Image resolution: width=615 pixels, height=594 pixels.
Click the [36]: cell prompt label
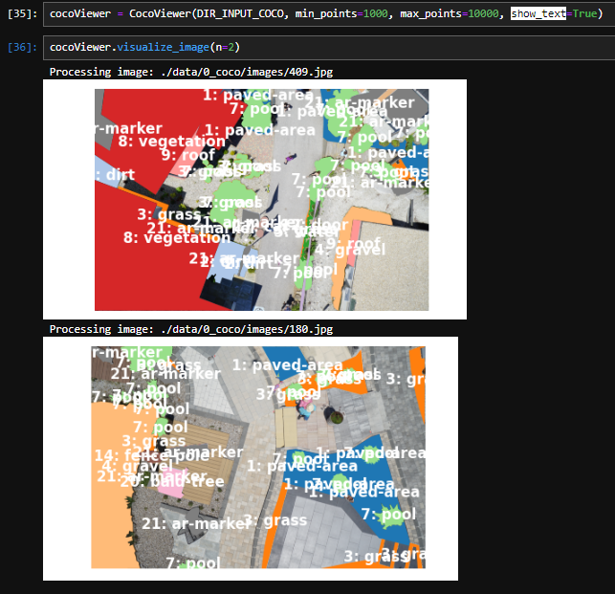[x=22, y=48]
